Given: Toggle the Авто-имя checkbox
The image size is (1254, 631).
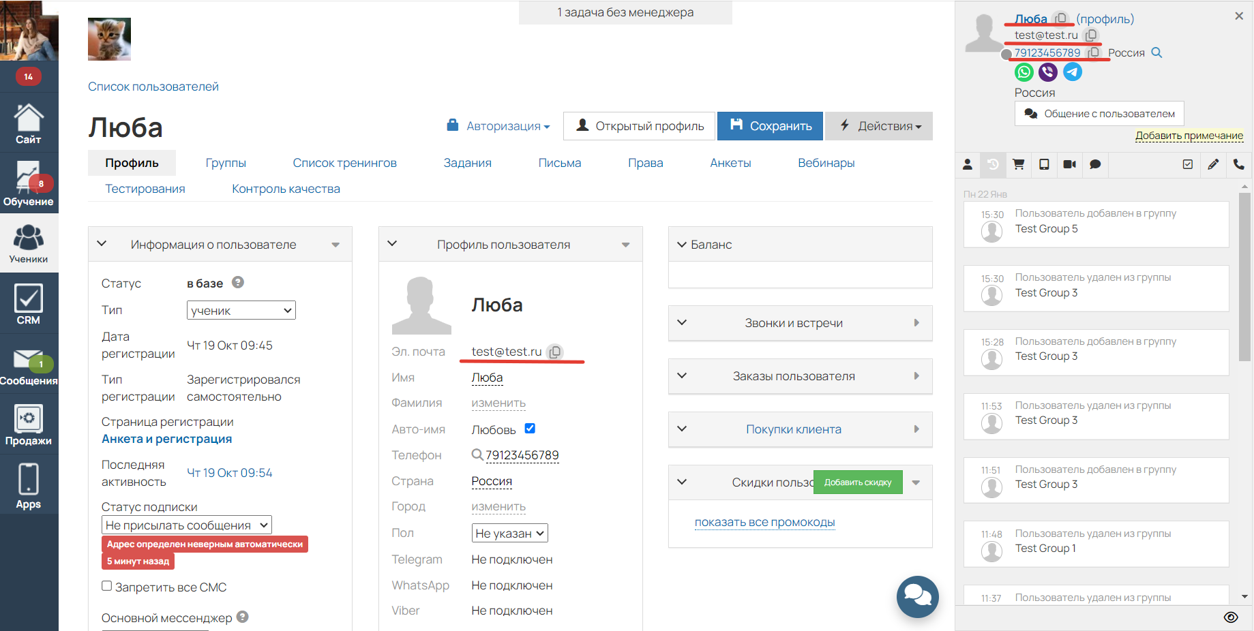Looking at the screenshot, I should 530,429.
